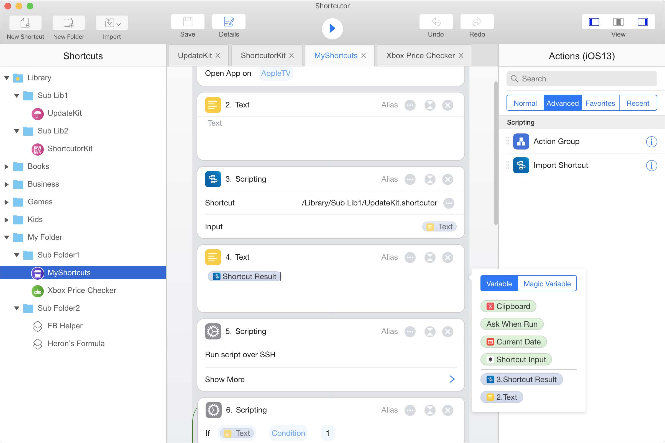Toggle left sidebar in View control
Viewport: 665px width, 443px height.
tap(594, 22)
